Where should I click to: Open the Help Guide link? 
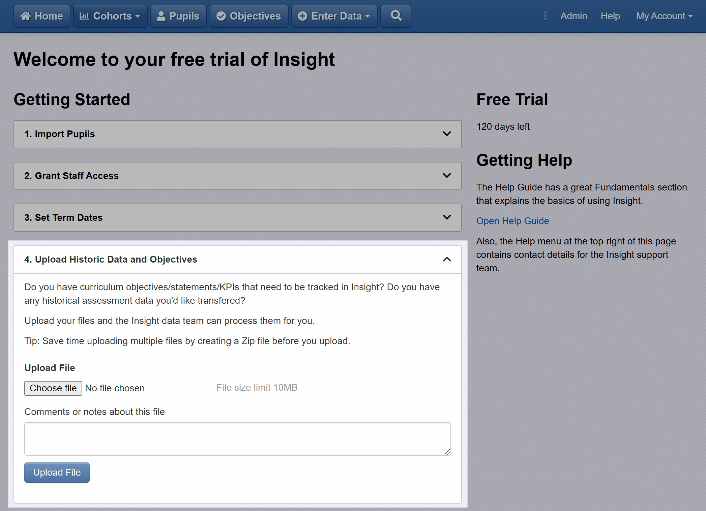512,221
